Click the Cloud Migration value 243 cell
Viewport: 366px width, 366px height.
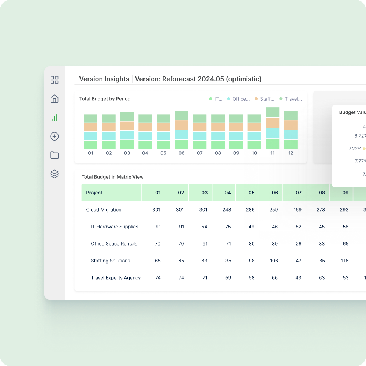(x=227, y=210)
